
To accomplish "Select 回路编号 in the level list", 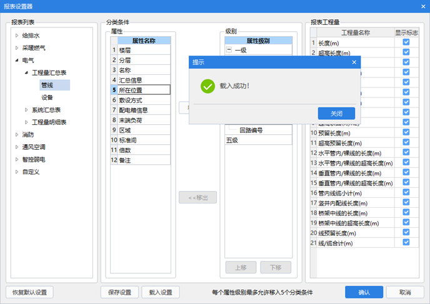I will [x=251, y=130].
